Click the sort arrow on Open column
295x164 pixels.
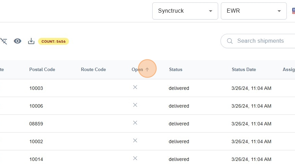147,69
